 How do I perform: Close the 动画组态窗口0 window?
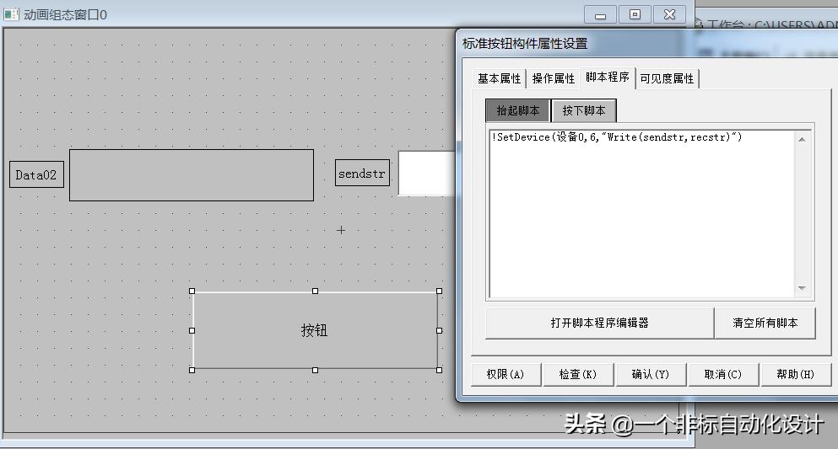pos(669,14)
